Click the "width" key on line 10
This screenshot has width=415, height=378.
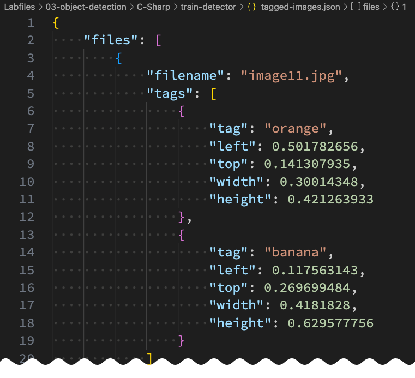tap(236, 182)
